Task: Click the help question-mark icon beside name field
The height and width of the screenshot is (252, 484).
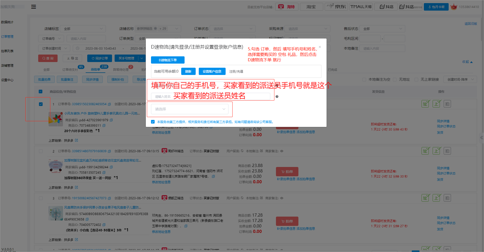Action: [277, 96]
